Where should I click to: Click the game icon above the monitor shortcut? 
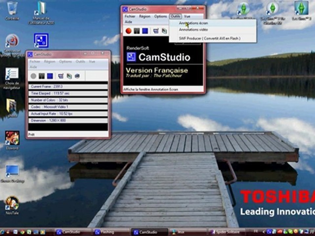pos(12,141)
